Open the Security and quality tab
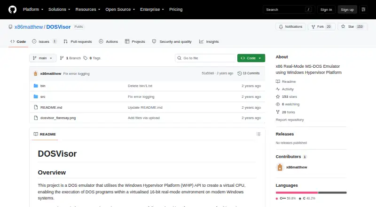Screen dimensions: 376x207 (172, 41)
